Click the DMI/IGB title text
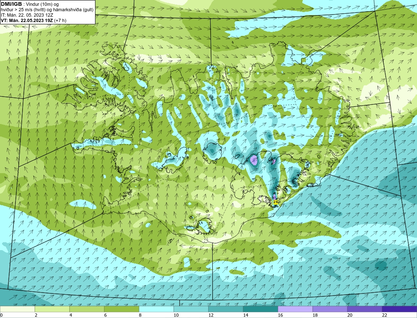The height and width of the screenshot is (318, 417). point(11,4)
